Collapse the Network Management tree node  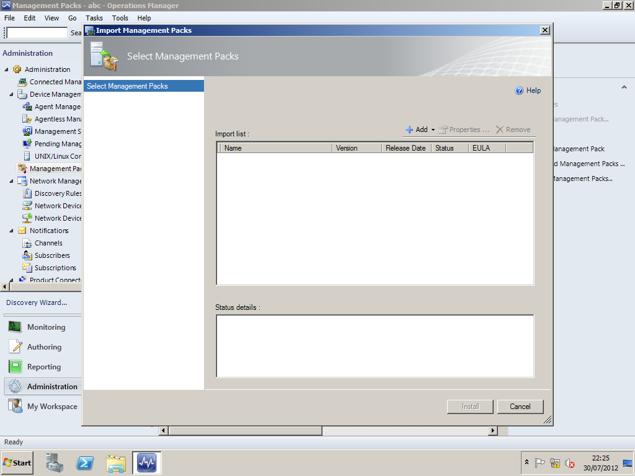[x=11, y=182]
